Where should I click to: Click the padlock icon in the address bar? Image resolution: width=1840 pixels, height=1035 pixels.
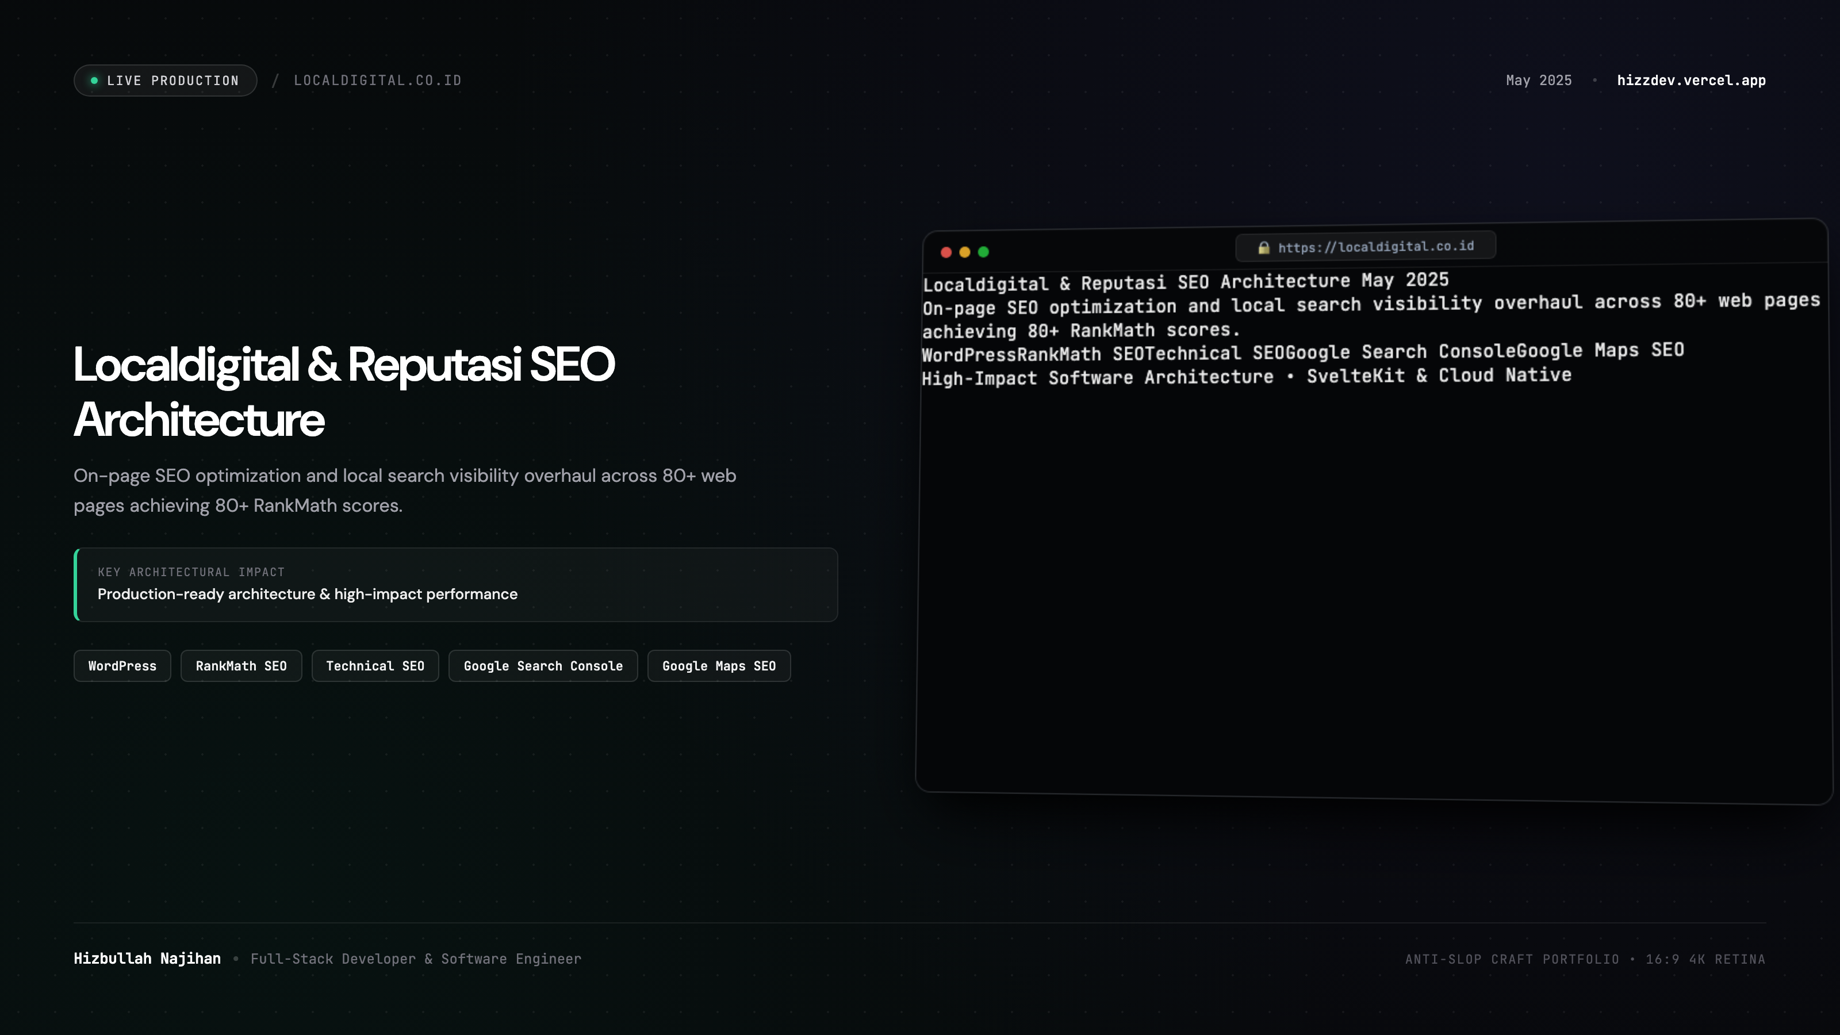1264,248
